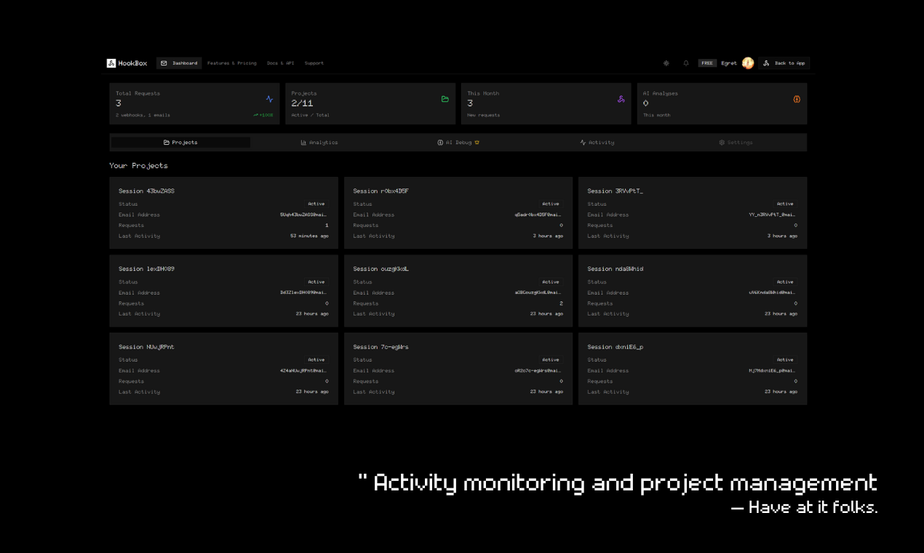Viewport: 924px width, 553px height.
Task: Open notifications via the bell icon
Action: [x=685, y=63]
